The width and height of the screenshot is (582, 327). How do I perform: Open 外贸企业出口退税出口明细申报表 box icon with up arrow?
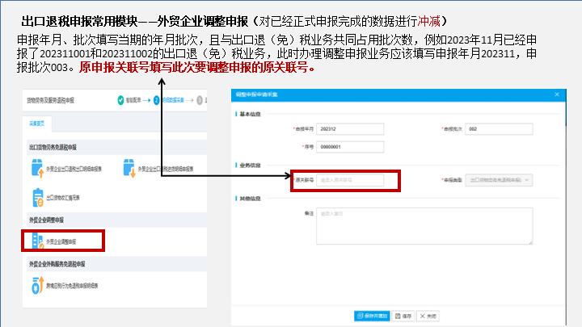[37, 169]
